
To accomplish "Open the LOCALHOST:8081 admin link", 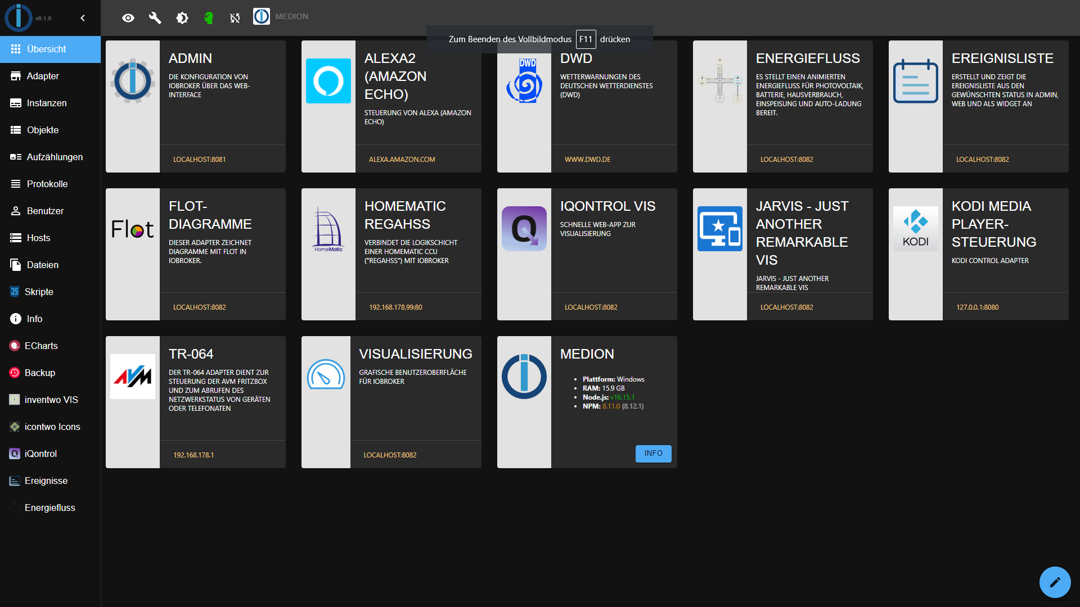I will pyautogui.click(x=200, y=160).
